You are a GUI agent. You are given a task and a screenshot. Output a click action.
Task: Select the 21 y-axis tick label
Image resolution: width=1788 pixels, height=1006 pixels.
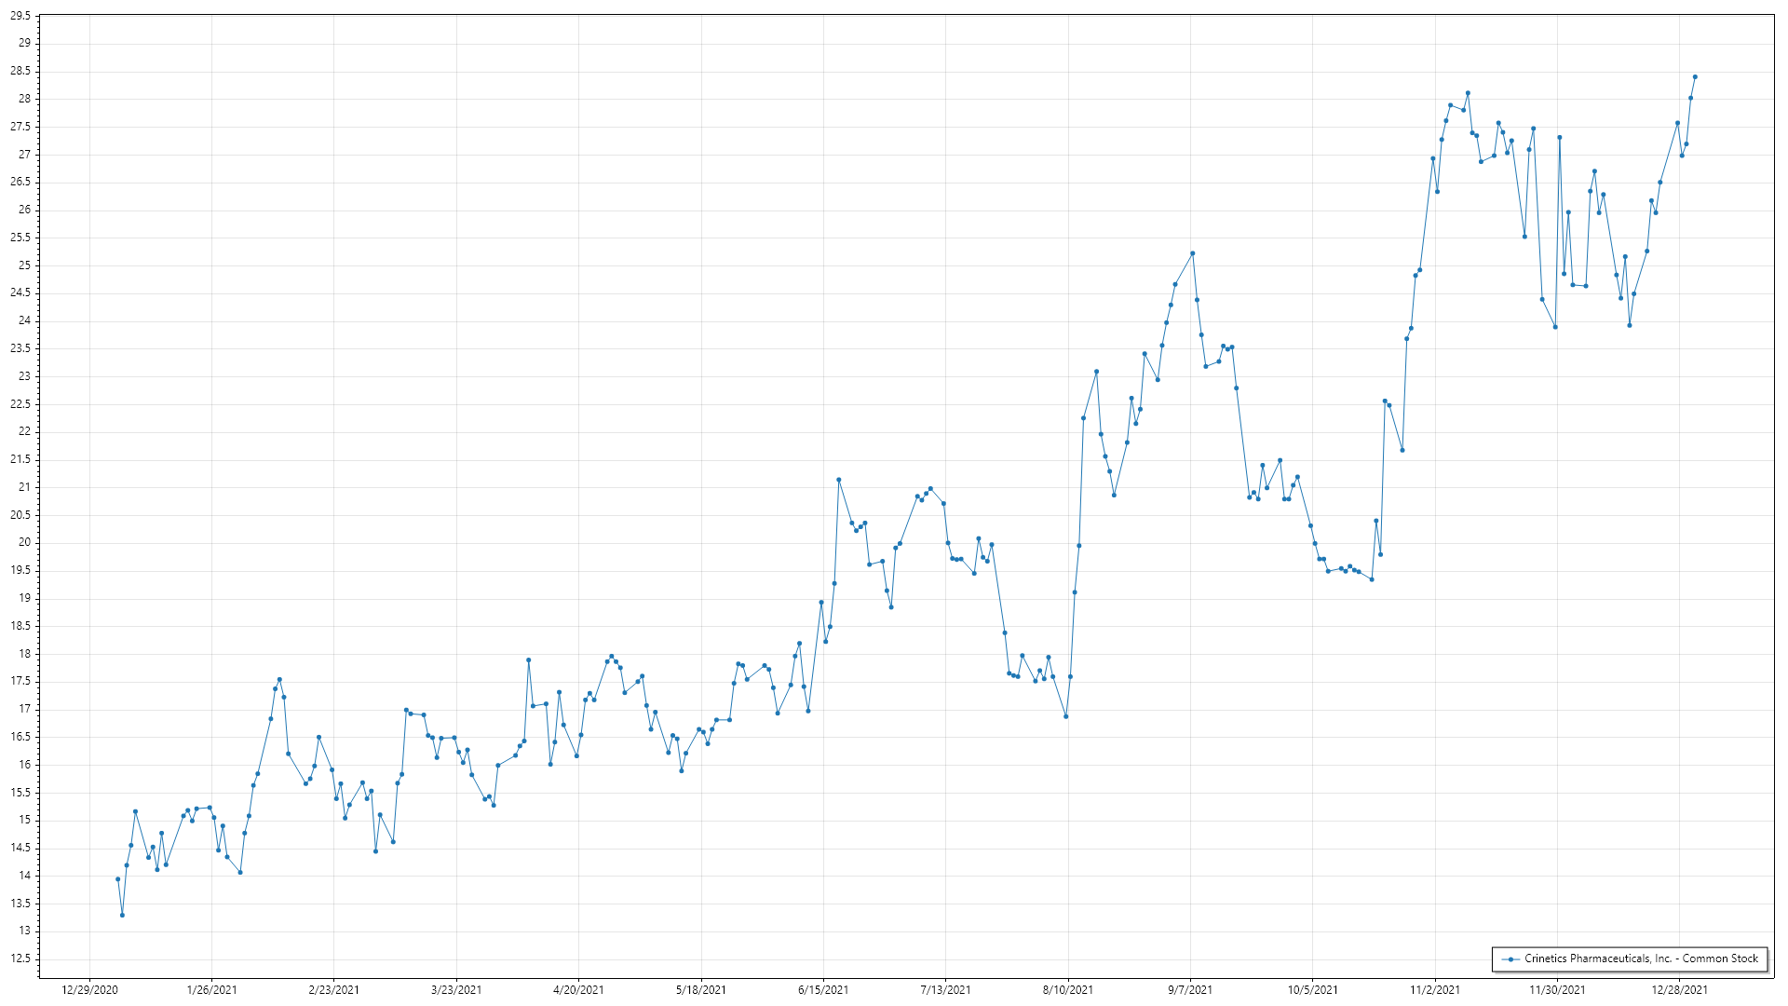24,487
